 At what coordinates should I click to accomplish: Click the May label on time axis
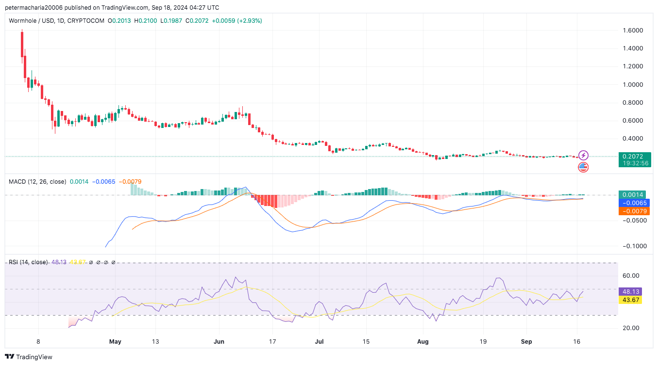[x=115, y=342]
